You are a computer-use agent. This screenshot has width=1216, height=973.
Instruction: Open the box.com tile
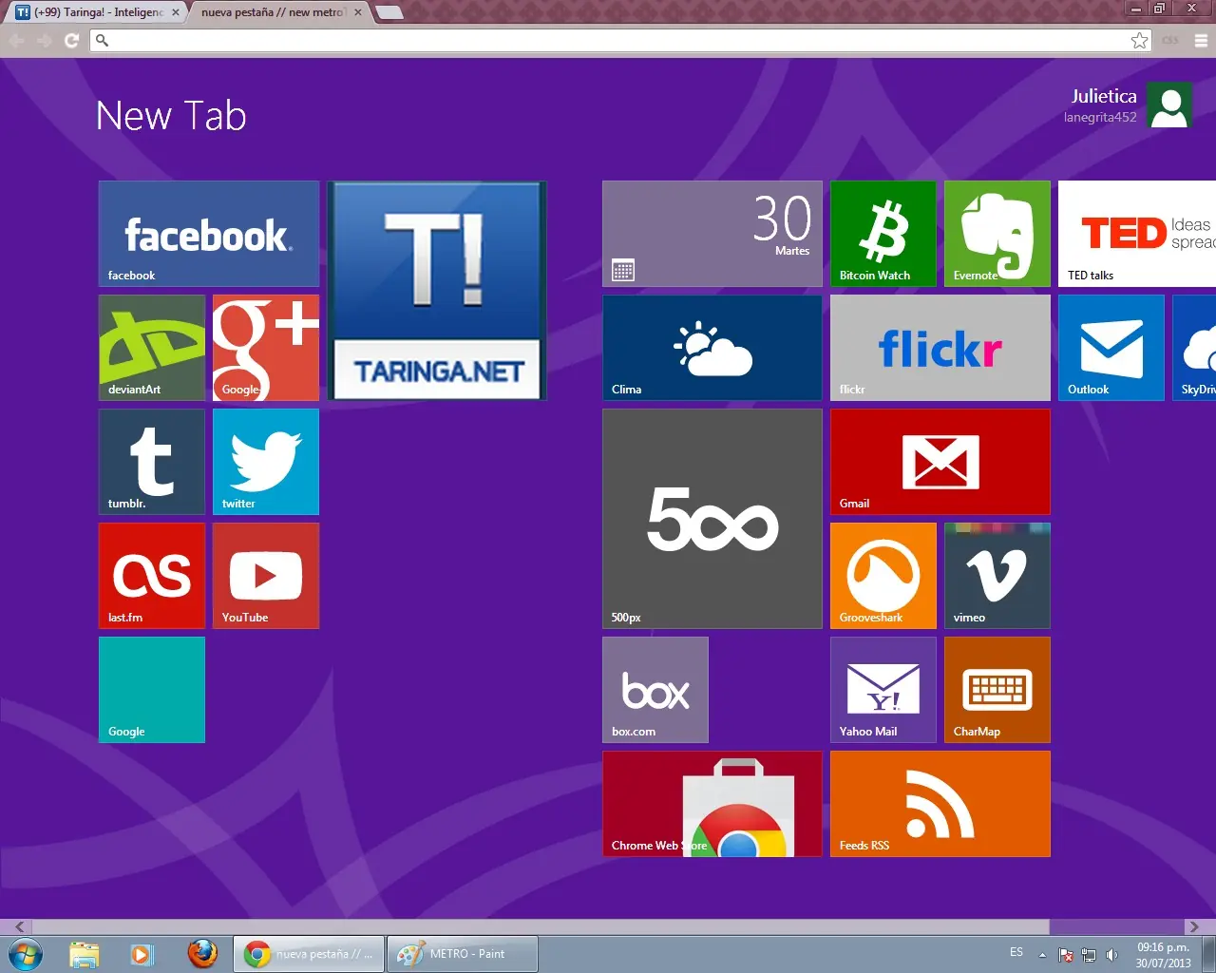tap(655, 690)
